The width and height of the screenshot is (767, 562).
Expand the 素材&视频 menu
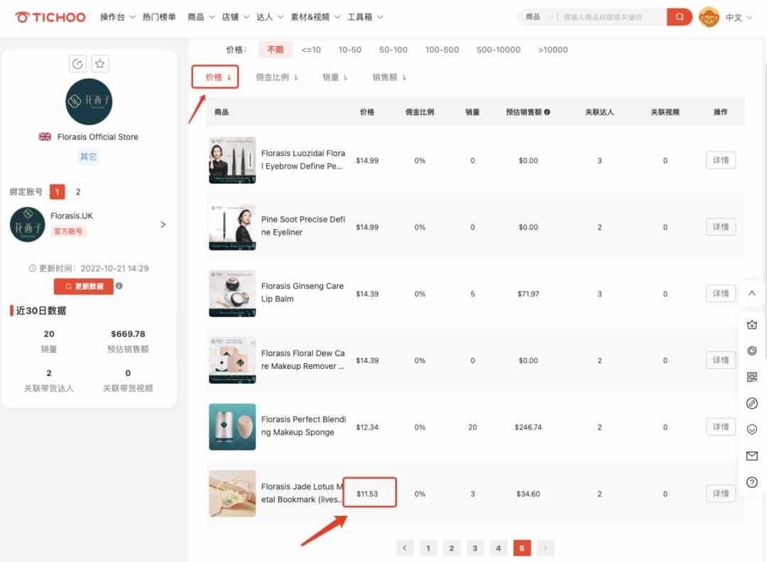point(315,17)
